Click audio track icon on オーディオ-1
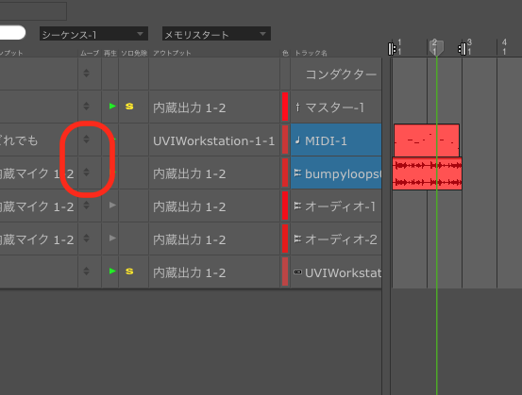 [297, 206]
